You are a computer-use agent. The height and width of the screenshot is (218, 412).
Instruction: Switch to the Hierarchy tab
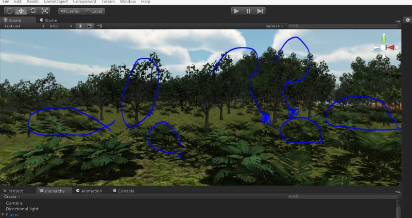point(54,191)
